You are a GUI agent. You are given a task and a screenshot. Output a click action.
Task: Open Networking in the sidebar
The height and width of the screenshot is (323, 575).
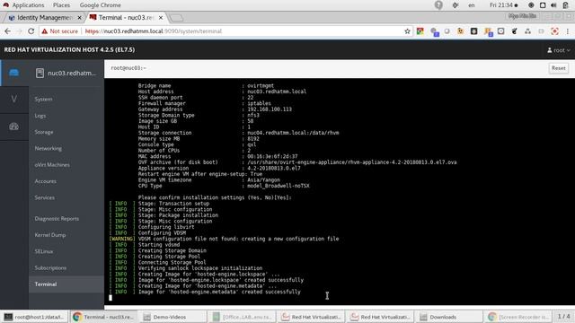pyautogui.click(x=48, y=149)
